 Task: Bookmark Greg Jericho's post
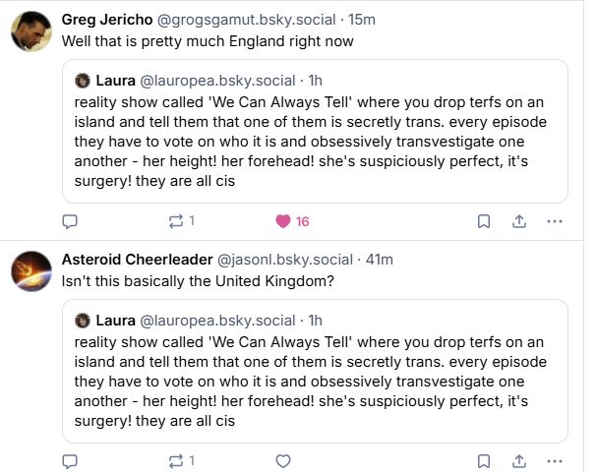pyautogui.click(x=484, y=221)
